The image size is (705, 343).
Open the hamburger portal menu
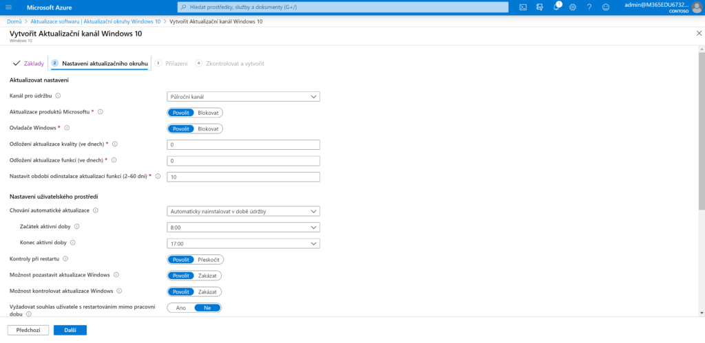click(x=10, y=7)
